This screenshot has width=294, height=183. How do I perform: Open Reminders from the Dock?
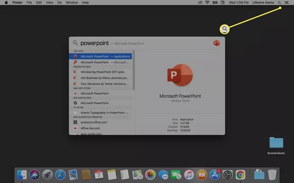124,175
